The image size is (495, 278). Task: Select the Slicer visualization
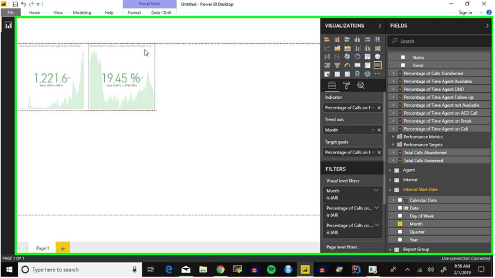[327, 74]
